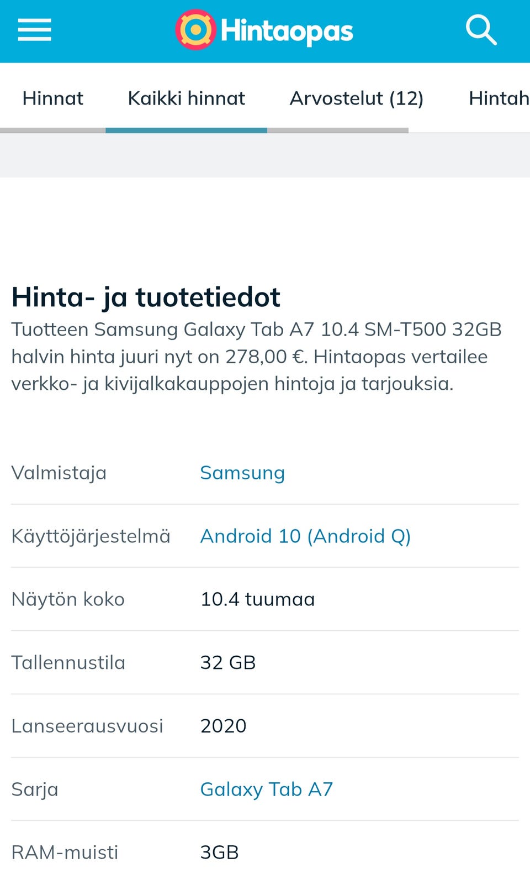Tap the Lanseerausvuosi row label
The height and width of the screenshot is (884, 530).
tap(87, 725)
